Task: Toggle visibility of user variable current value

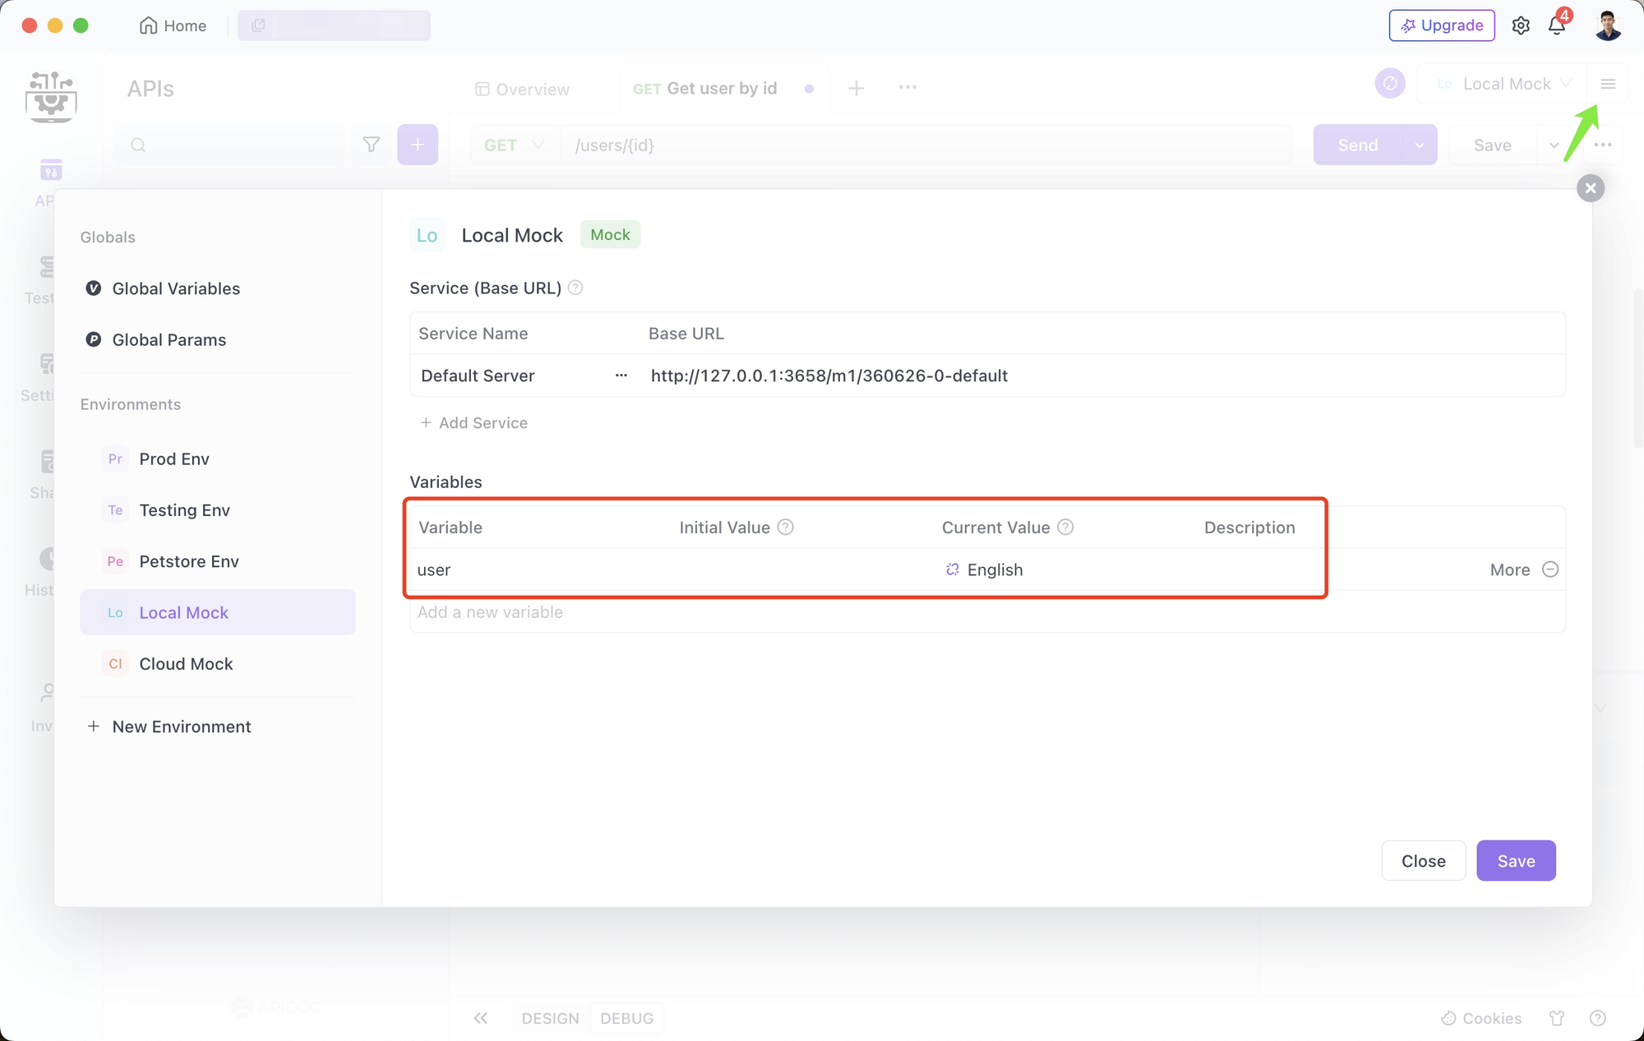Action: [x=953, y=569]
